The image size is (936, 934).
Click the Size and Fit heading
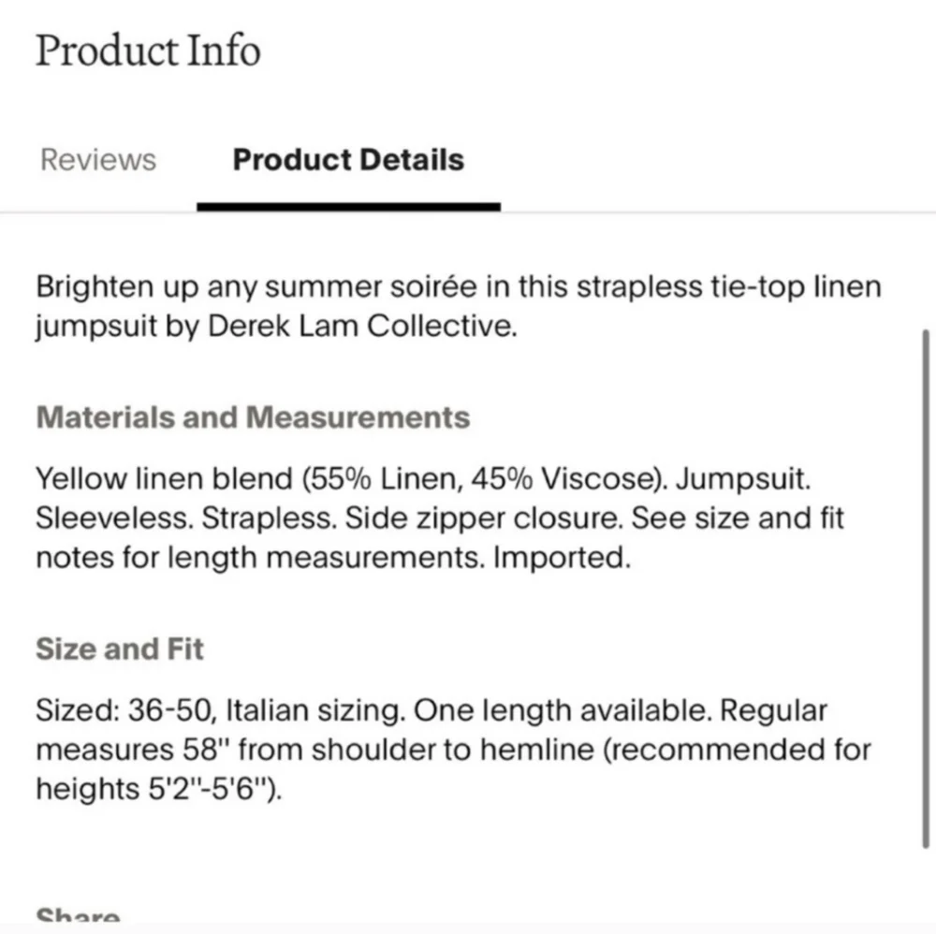pyautogui.click(x=120, y=649)
